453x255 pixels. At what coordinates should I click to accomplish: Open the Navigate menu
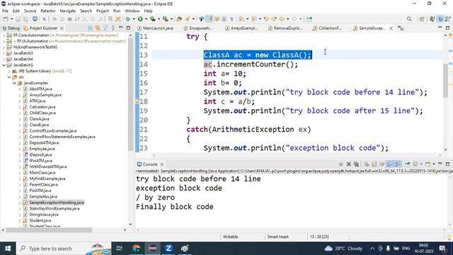68,11
